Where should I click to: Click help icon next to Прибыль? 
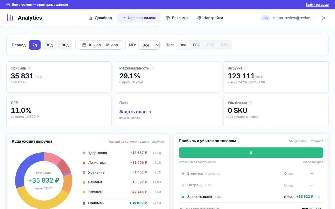click(29, 68)
